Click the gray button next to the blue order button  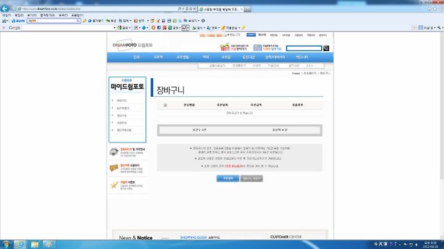(252, 179)
